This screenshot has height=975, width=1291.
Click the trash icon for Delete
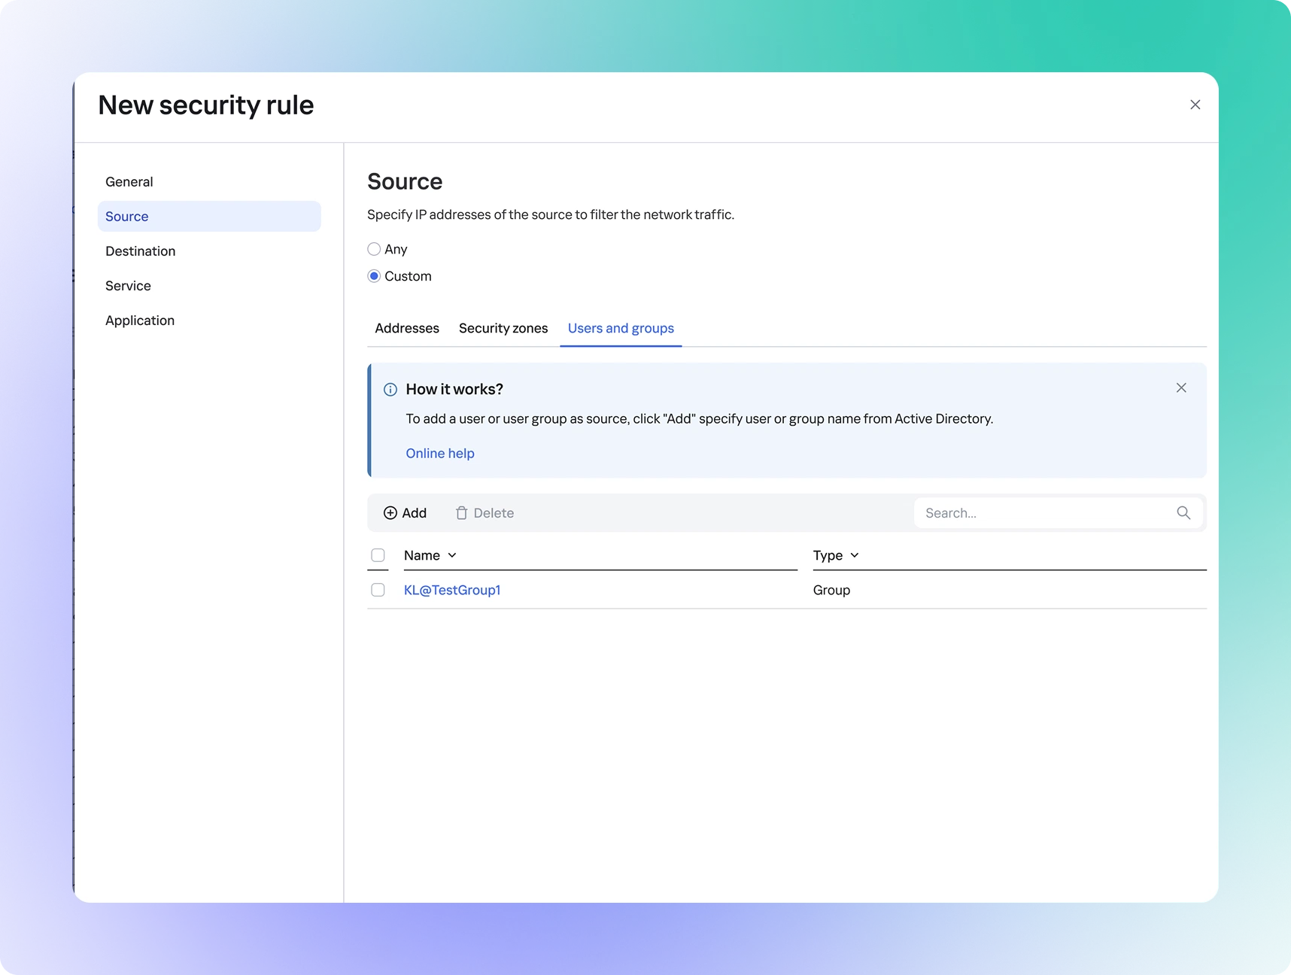pyautogui.click(x=461, y=513)
